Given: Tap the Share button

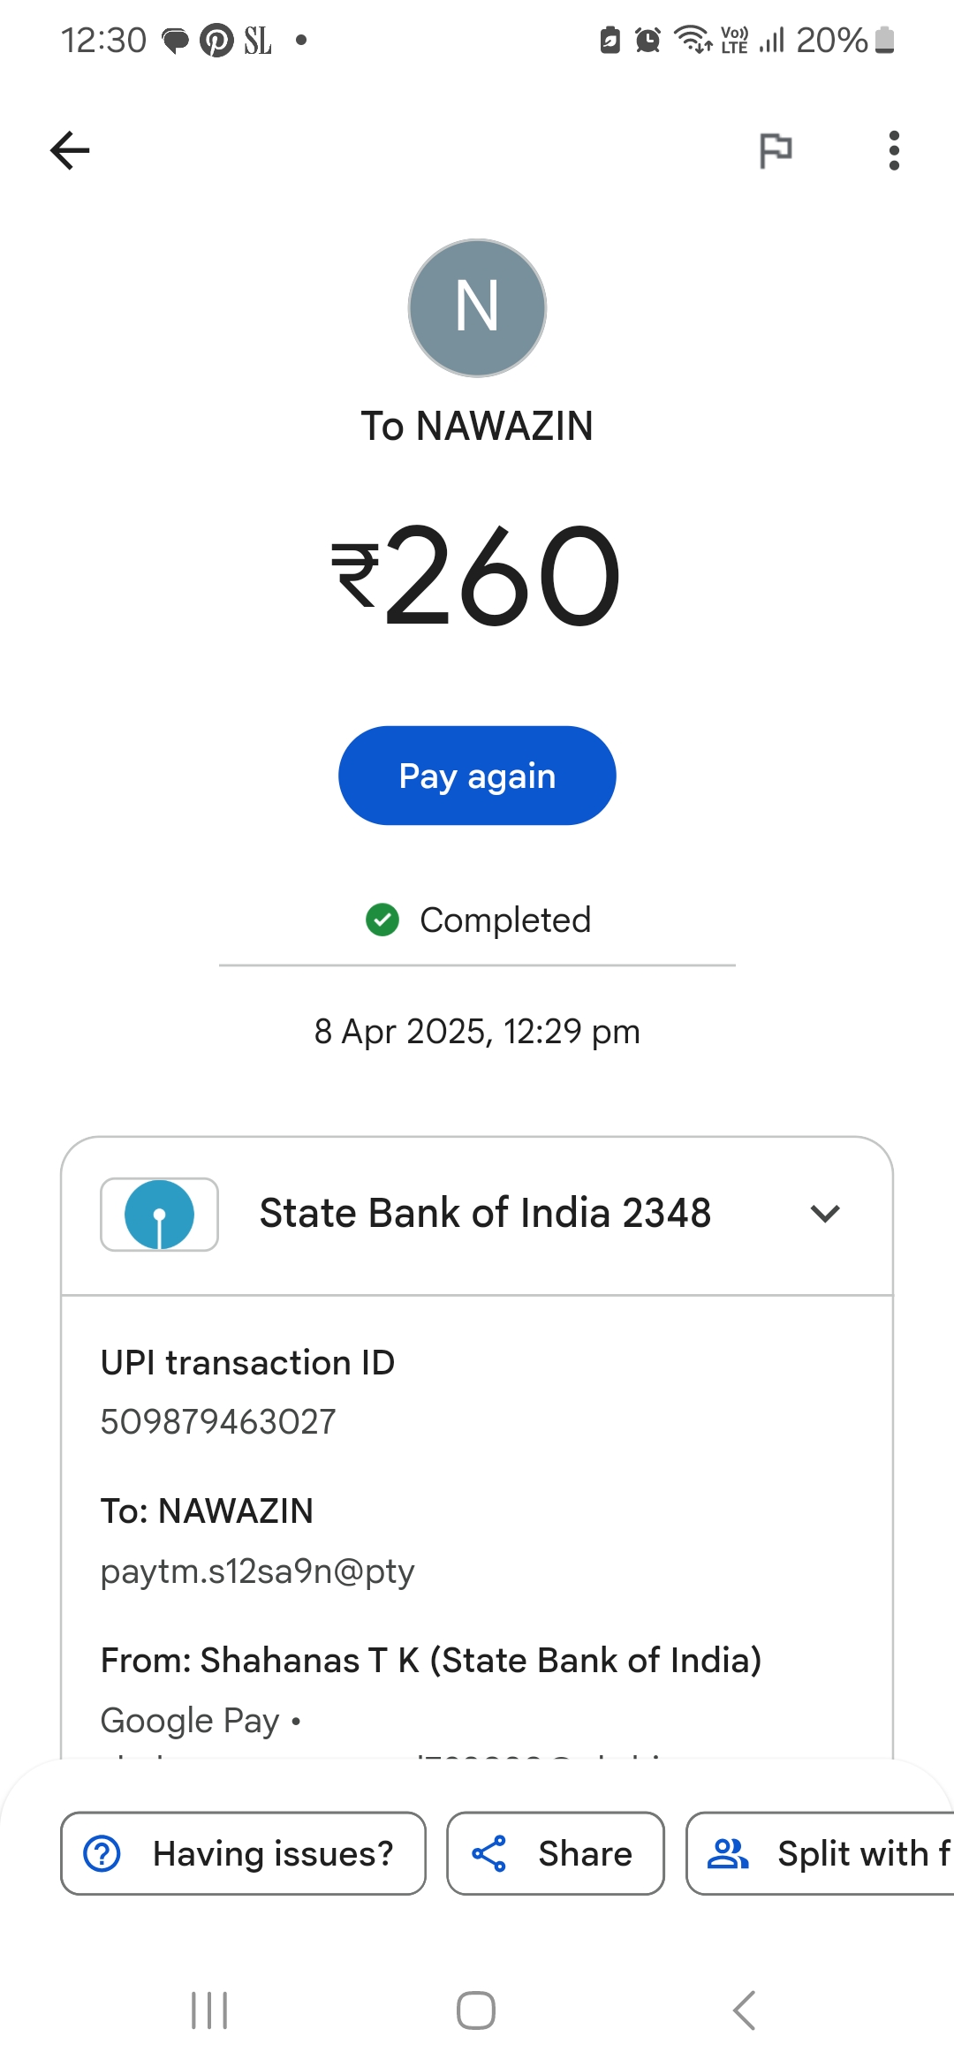Looking at the screenshot, I should pos(555,1853).
